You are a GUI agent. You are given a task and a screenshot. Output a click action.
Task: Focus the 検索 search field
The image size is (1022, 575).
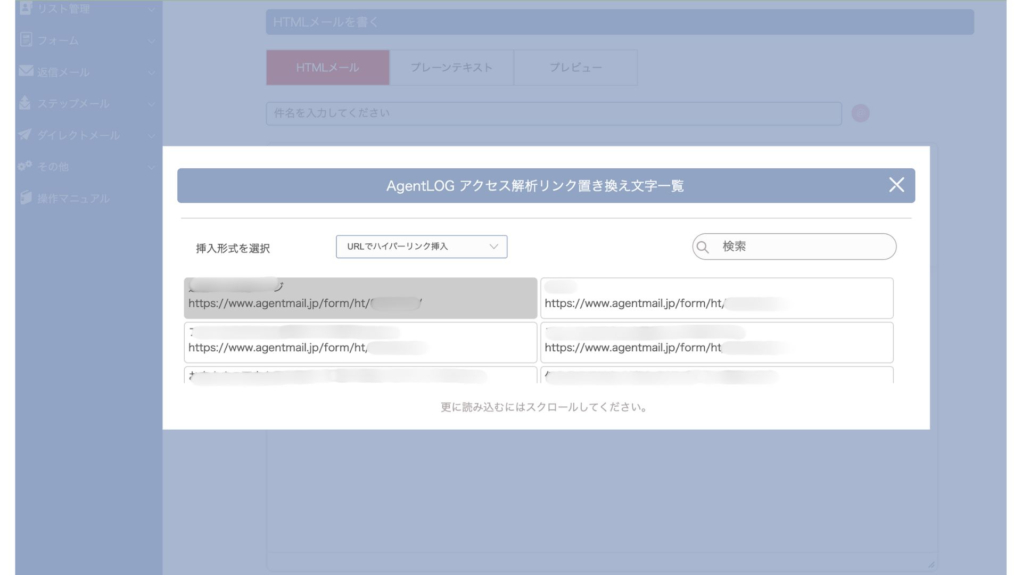(794, 247)
